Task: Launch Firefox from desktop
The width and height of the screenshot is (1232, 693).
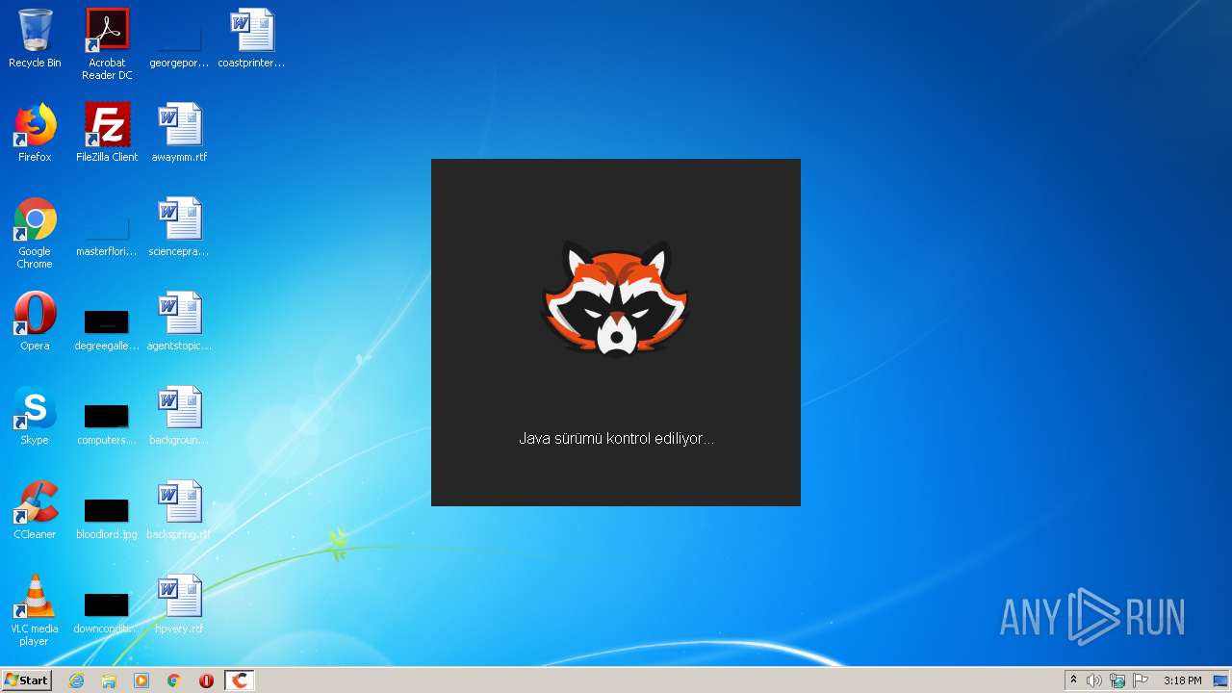Action: coord(35,134)
